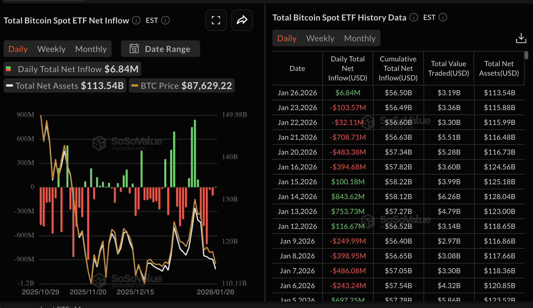Switch chart to Weekly view
Viewport: 533px width, 308px height.
click(x=51, y=49)
